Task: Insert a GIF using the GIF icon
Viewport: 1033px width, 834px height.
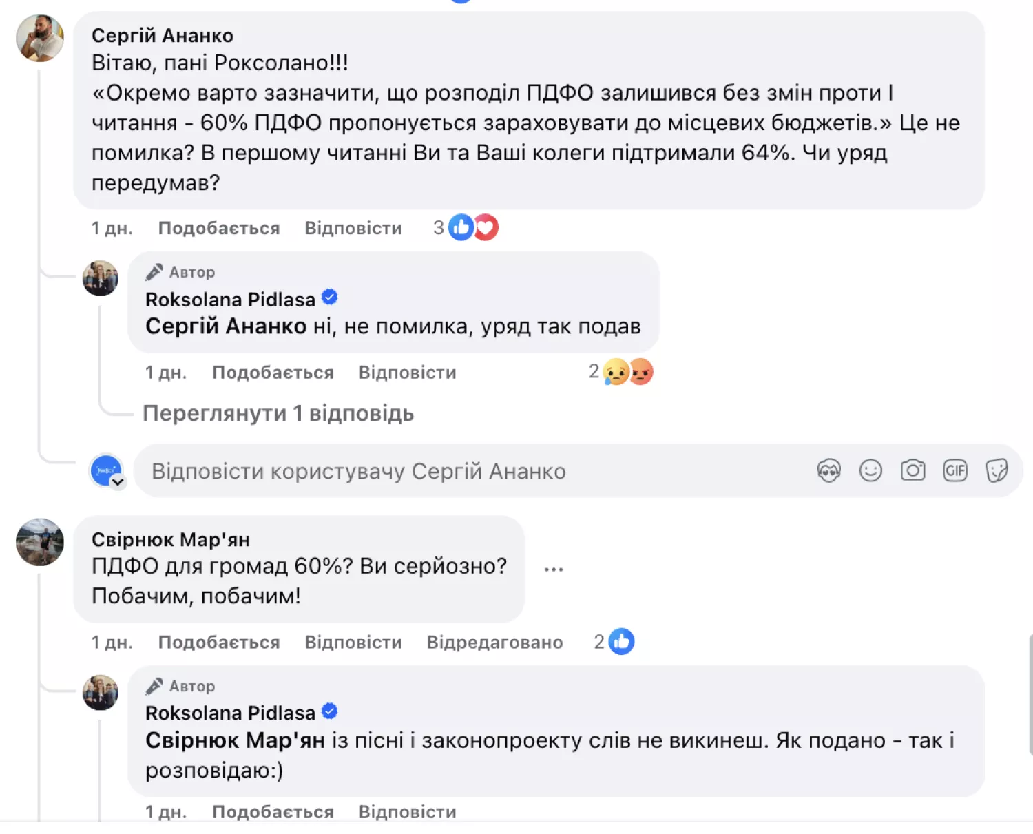Action: coord(954,470)
